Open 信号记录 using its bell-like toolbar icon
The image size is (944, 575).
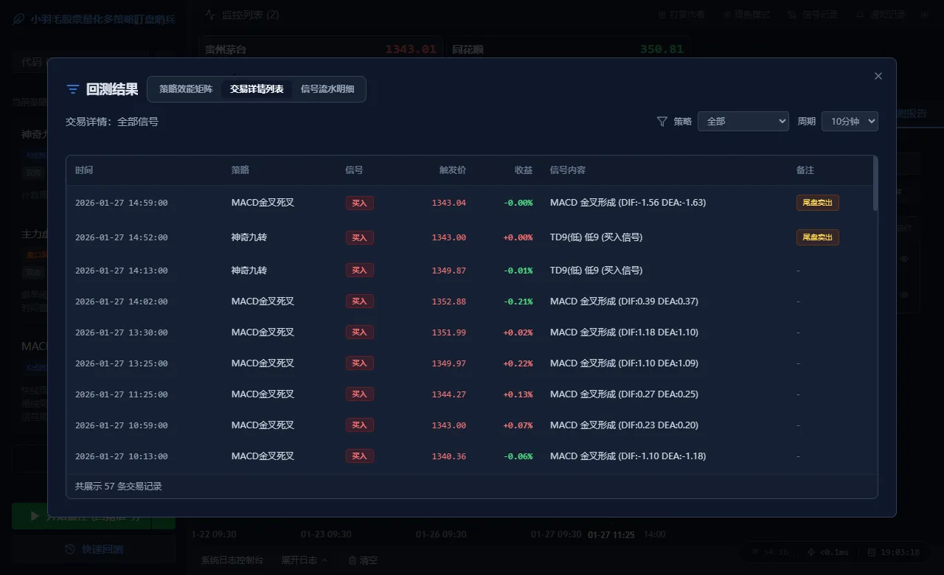click(792, 14)
